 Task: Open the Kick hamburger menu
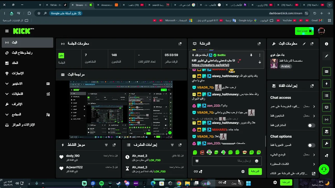coord(7,31)
